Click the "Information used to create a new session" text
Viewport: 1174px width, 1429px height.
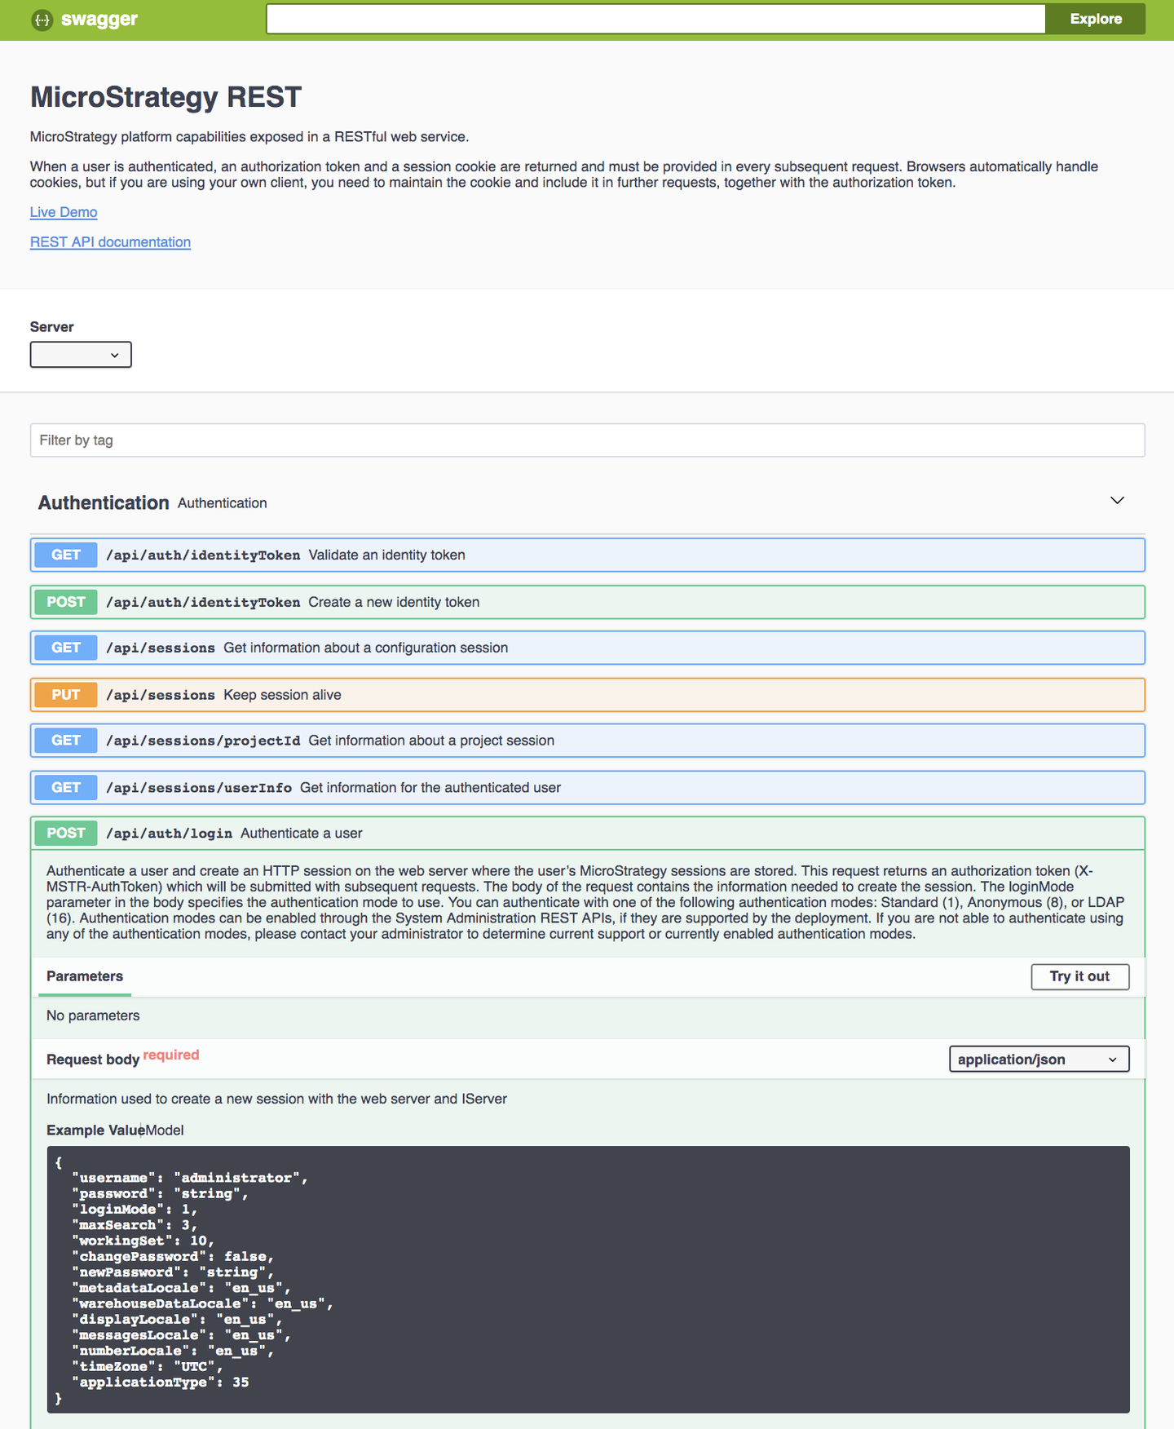[276, 1099]
